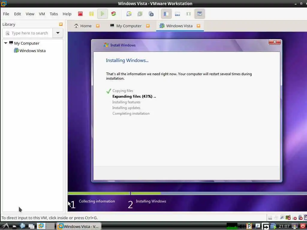Open the Help menu
Image resolution: width=307 pixels, height=230 pixels.
pos(67,14)
